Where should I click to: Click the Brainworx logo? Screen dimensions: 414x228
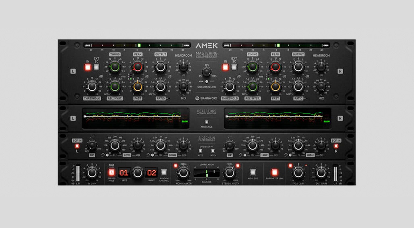coord(206,98)
